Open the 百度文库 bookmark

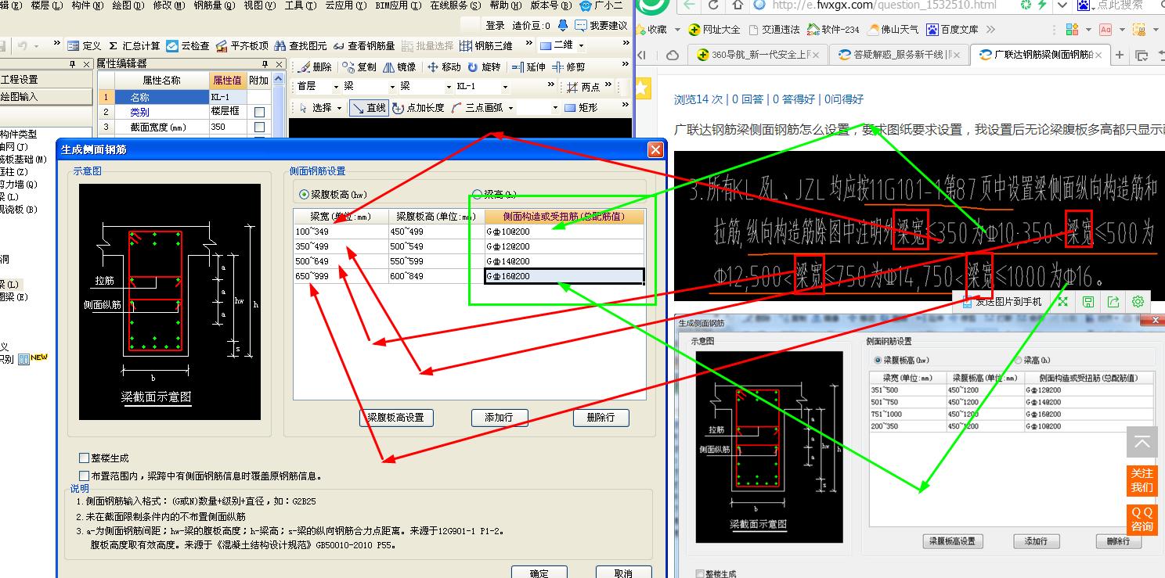[x=953, y=30]
